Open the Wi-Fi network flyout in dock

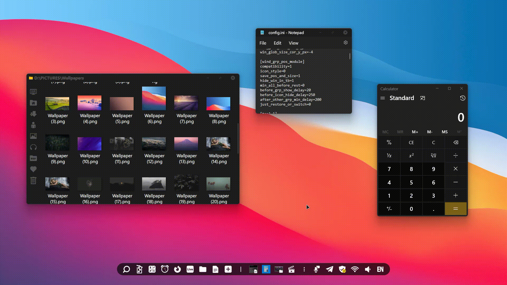(355, 269)
